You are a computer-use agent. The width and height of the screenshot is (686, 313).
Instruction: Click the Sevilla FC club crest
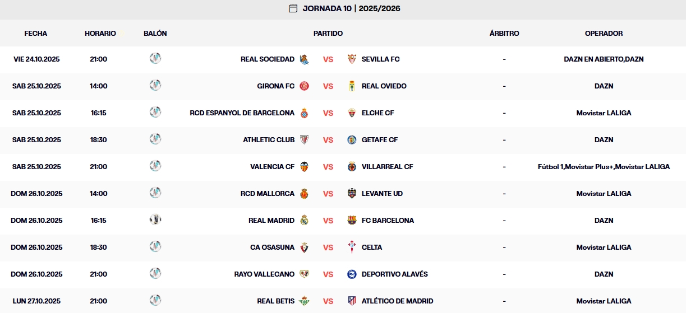[x=352, y=59]
